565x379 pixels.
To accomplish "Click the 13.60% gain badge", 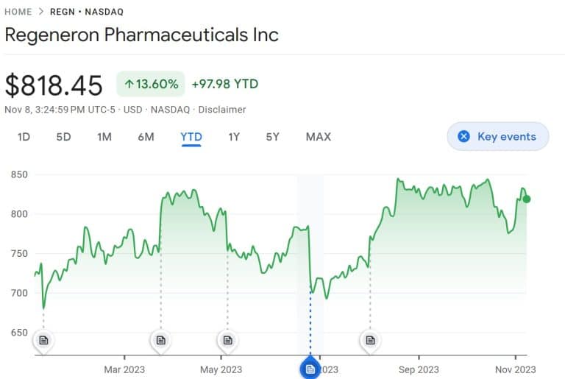I will [x=151, y=84].
